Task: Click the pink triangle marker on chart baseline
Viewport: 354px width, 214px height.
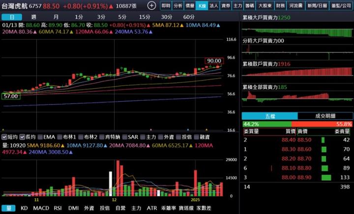Action: coord(151,130)
